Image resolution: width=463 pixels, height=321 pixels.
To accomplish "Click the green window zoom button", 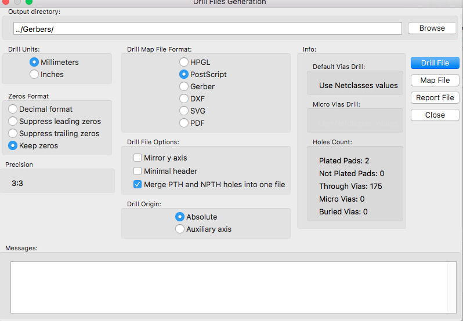I will point(29,2).
